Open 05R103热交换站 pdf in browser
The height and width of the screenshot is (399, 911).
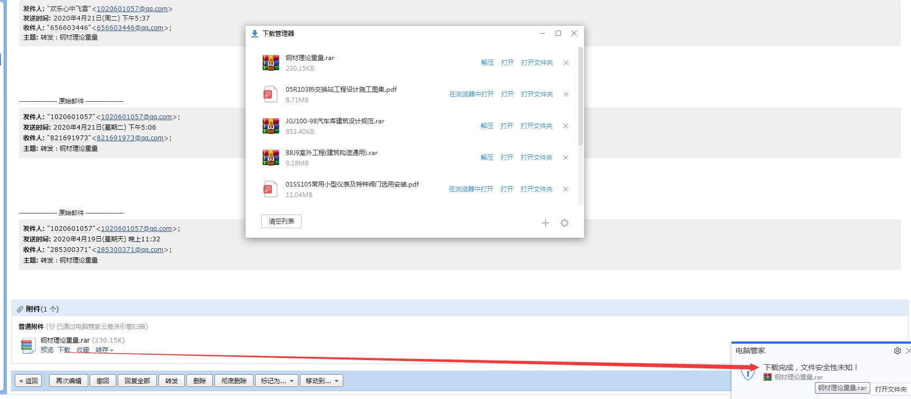click(472, 94)
